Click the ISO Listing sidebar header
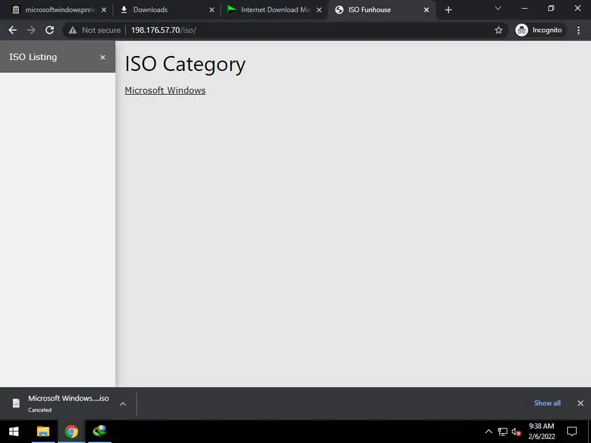The image size is (591, 443). [x=58, y=57]
